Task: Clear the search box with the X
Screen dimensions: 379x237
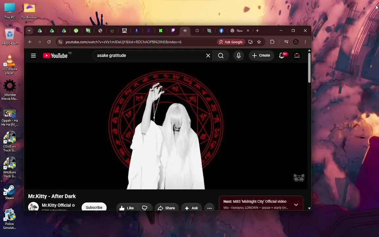Action: pyautogui.click(x=208, y=56)
